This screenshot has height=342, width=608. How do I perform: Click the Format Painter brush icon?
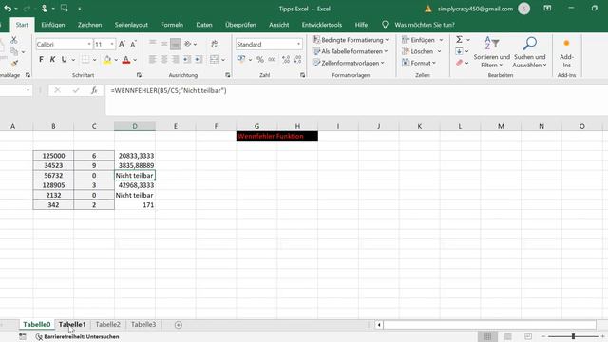pyautogui.click(x=15, y=63)
